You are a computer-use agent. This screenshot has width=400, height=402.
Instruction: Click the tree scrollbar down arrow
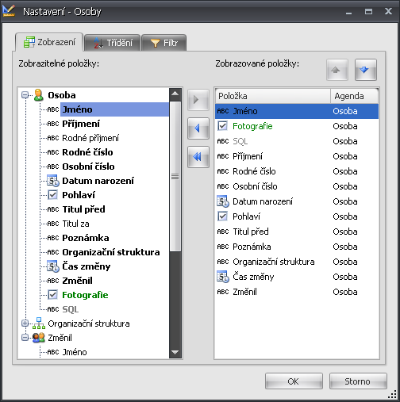(x=175, y=352)
